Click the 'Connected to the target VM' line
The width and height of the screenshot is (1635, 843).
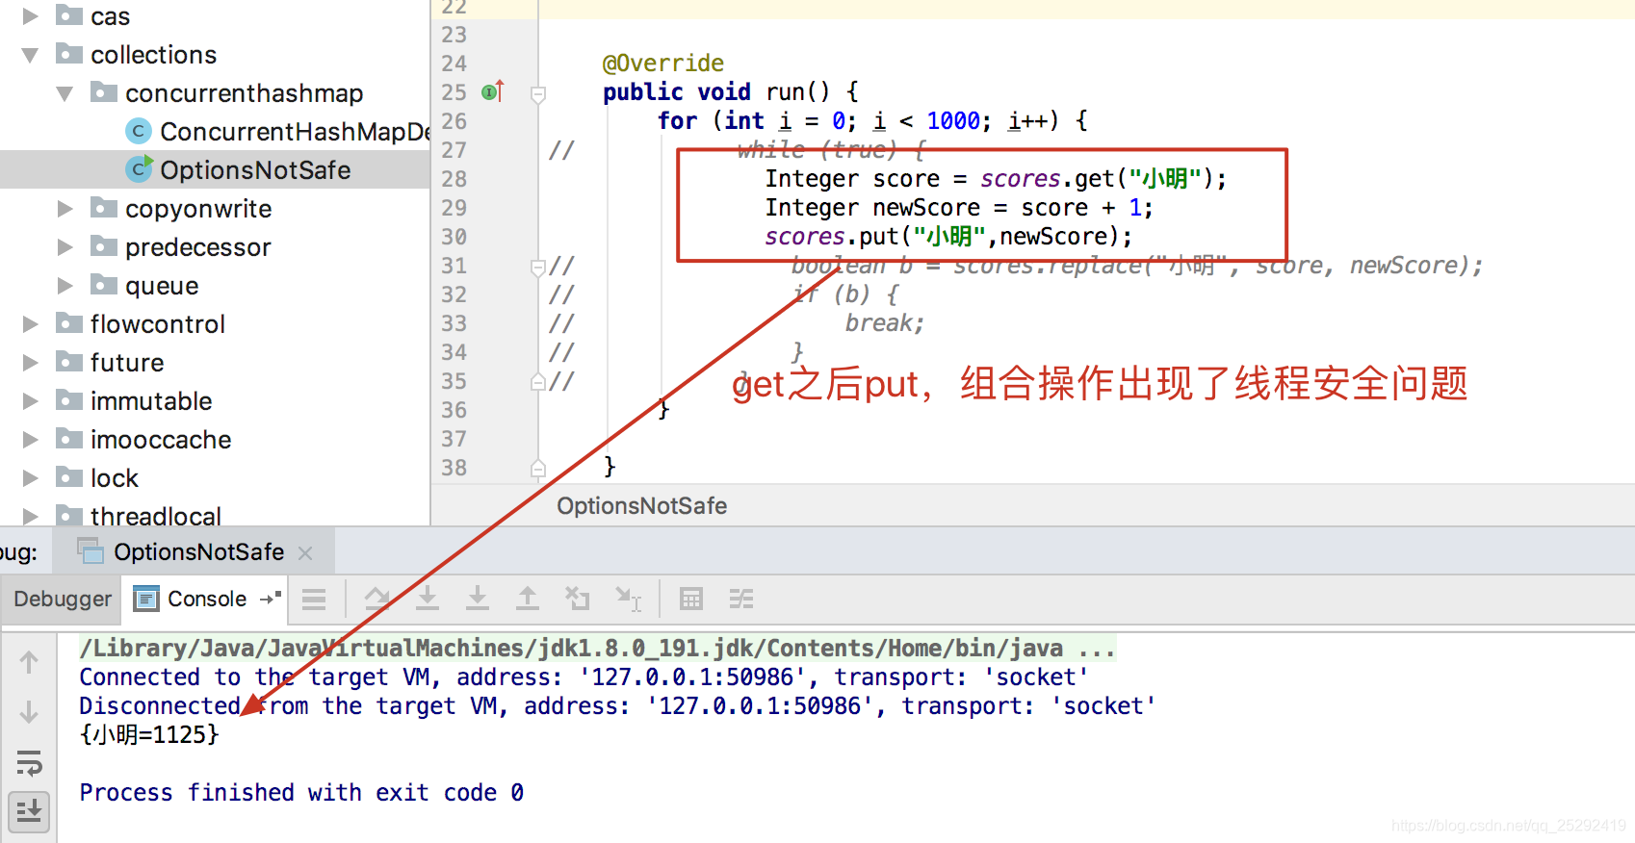(584, 677)
